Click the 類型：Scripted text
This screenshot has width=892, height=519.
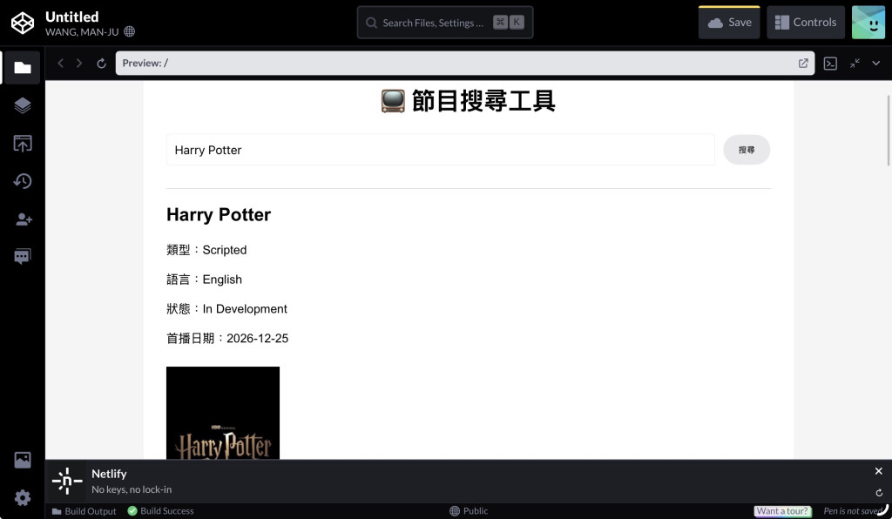pos(206,250)
